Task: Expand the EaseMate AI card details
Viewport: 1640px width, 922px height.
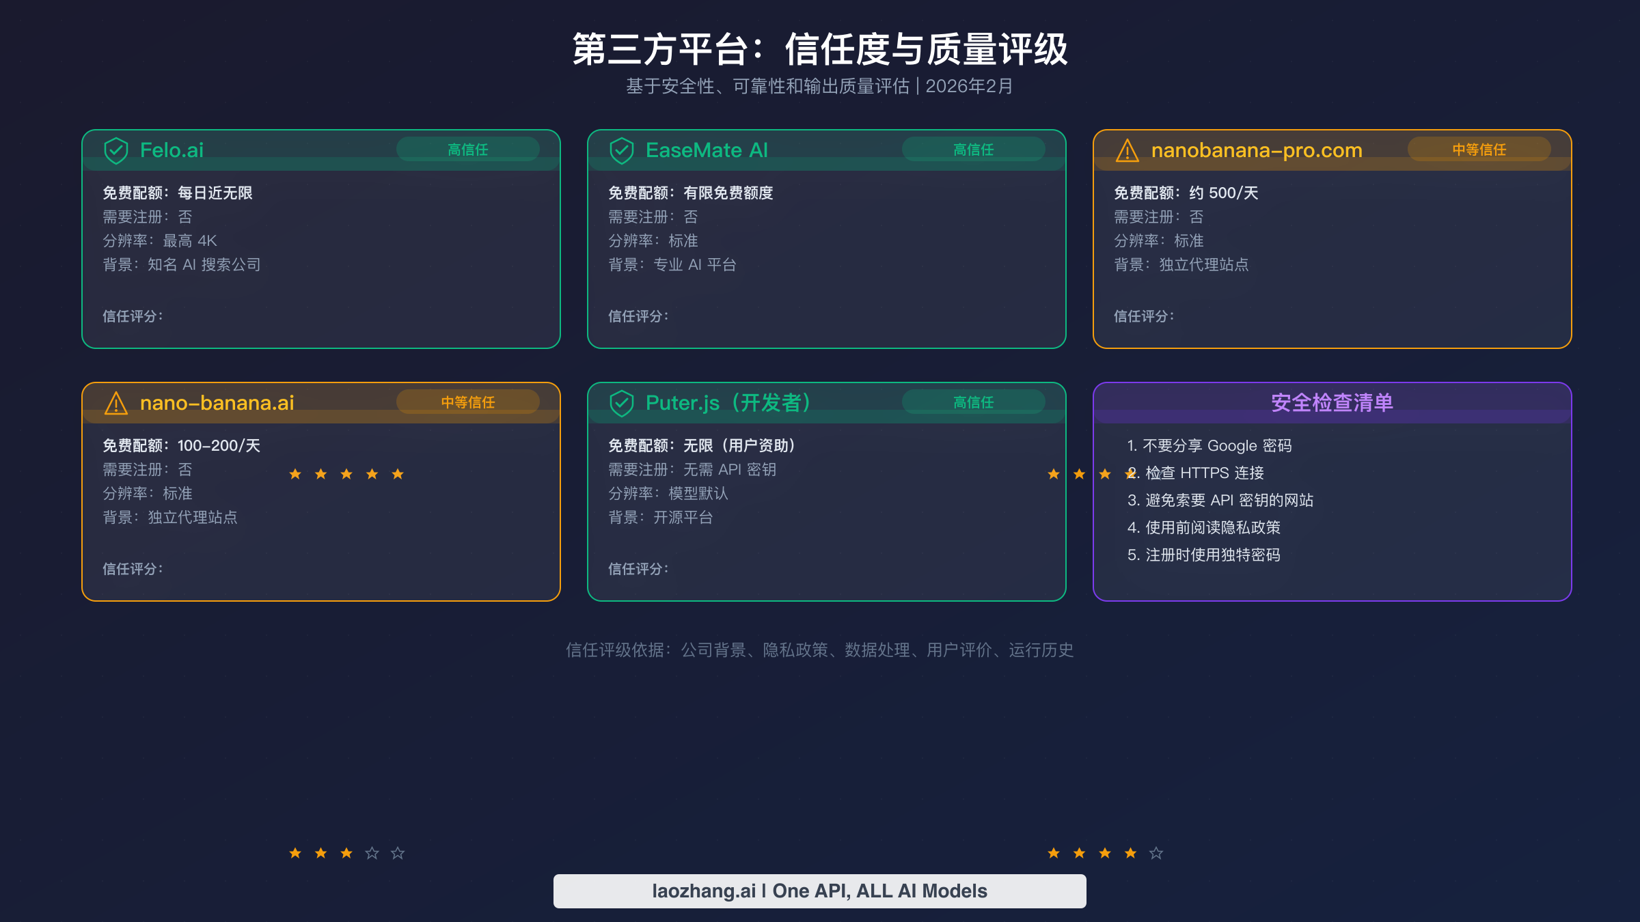Action: 827,239
